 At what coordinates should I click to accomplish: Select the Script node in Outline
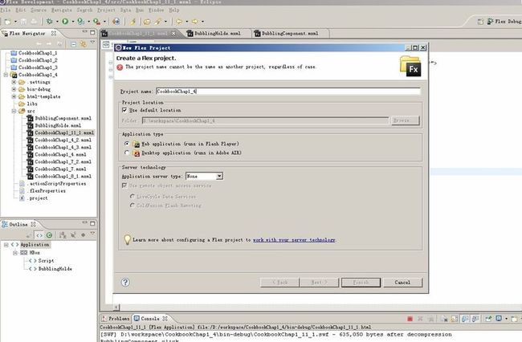coord(46,260)
